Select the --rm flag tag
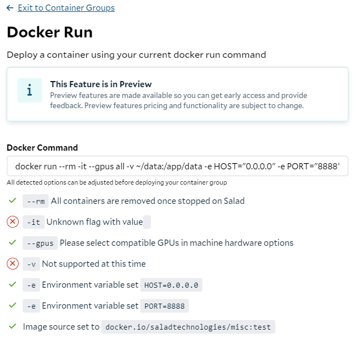The image size is (354, 337). click(36, 201)
